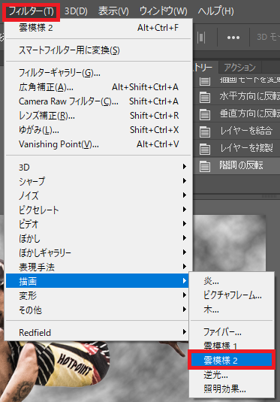The width and height of the screenshot is (280, 402).
Task: Expand the 表現手法 submenu
Action: pyautogui.click(x=98, y=267)
